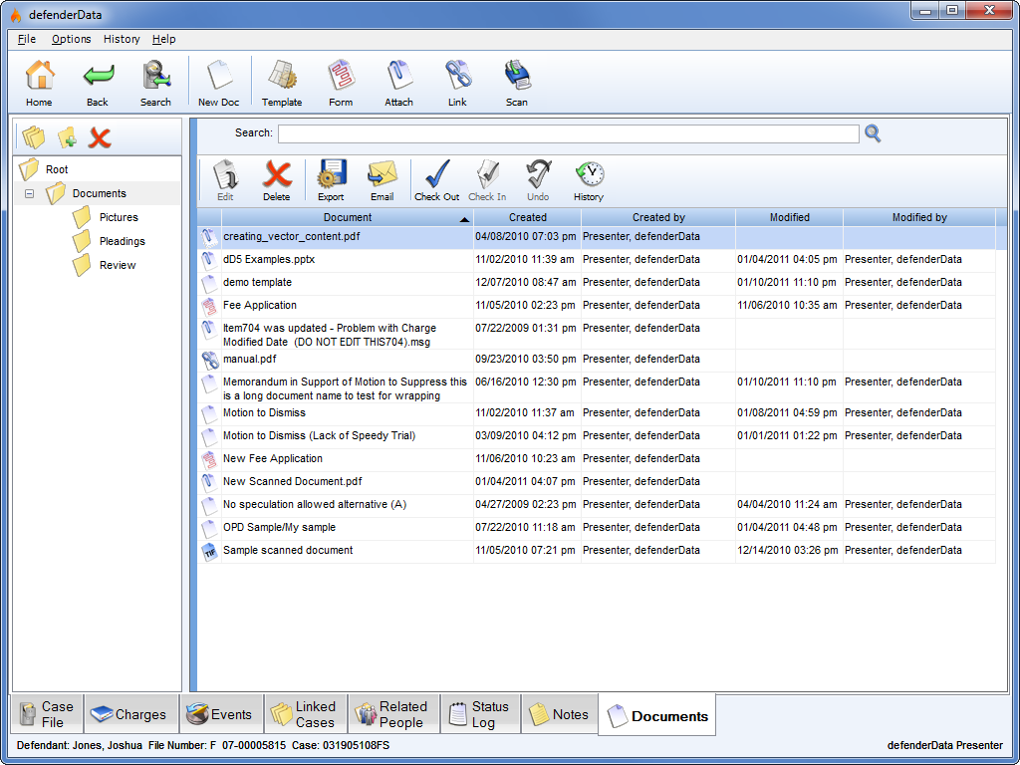Click the link icon beside manual.pdf
1020x765 pixels.
pyautogui.click(x=209, y=361)
